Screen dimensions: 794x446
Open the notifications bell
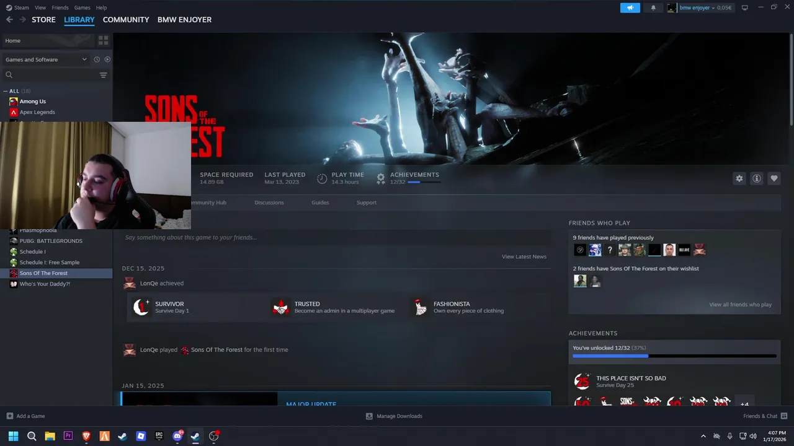point(653,7)
